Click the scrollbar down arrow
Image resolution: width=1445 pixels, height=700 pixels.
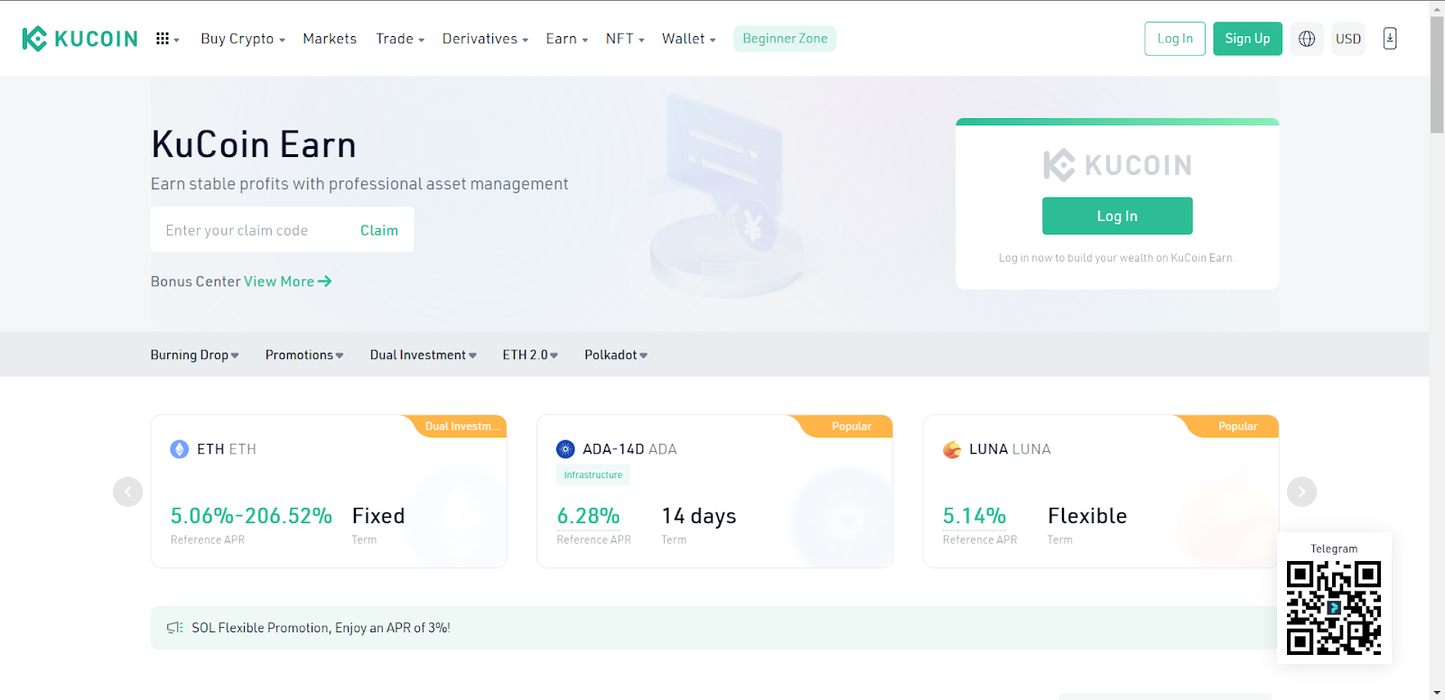(1437, 693)
